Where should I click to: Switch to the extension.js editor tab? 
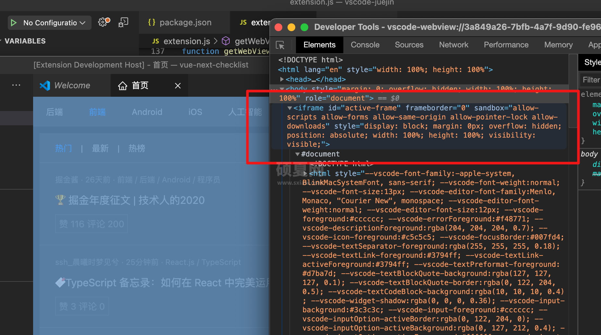click(255, 22)
